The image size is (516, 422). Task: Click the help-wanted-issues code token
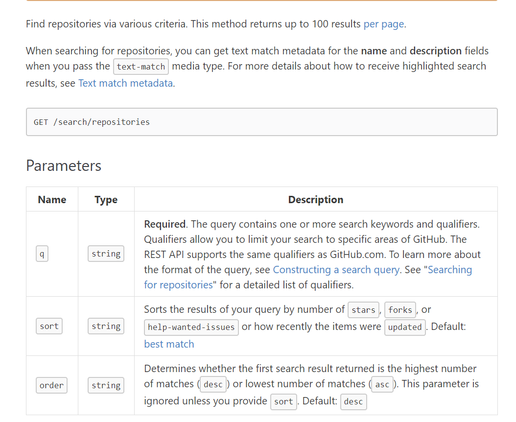[191, 327]
